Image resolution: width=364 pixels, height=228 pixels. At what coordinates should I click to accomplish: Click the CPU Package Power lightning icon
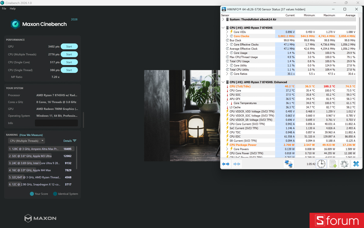tap(227, 145)
